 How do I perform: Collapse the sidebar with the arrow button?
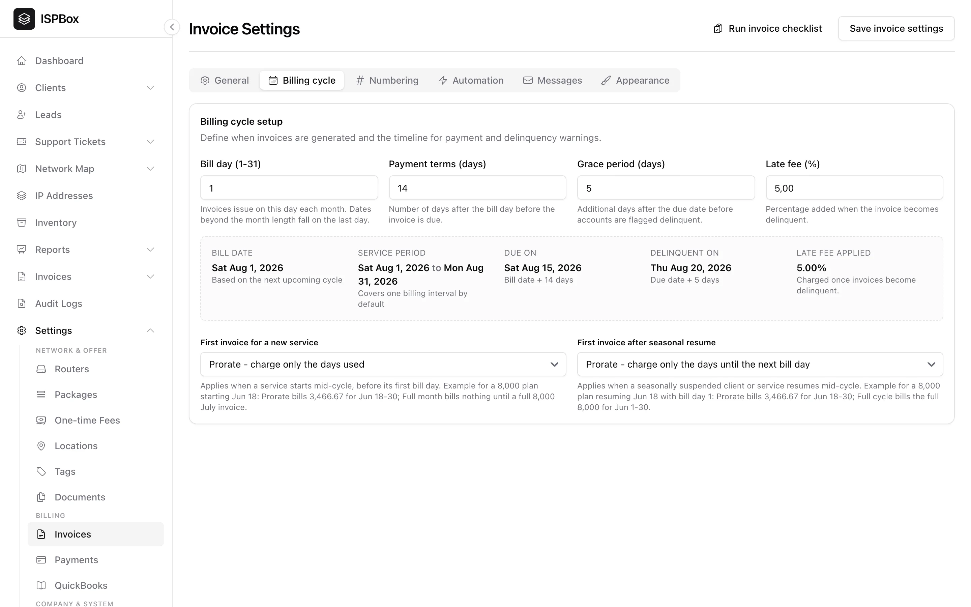(x=172, y=27)
